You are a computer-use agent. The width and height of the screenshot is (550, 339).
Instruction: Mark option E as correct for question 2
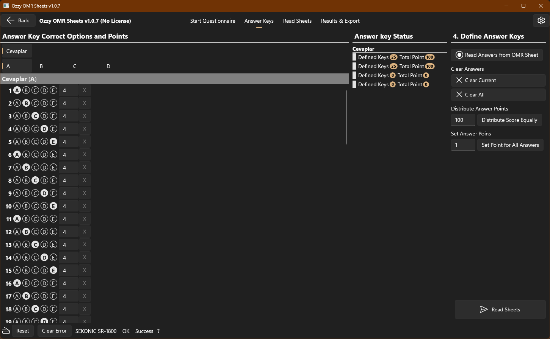pyautogui.click(x=53, y=103)
